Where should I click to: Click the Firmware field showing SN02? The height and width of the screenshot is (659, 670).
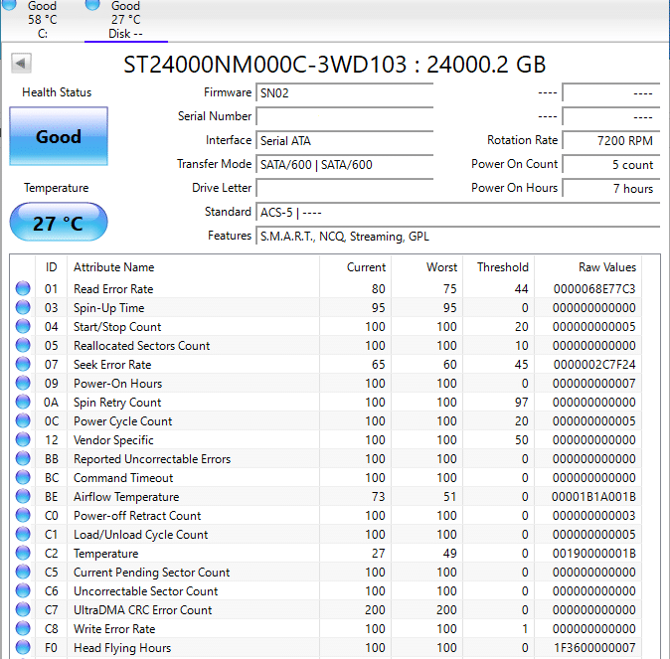(344, 92)
